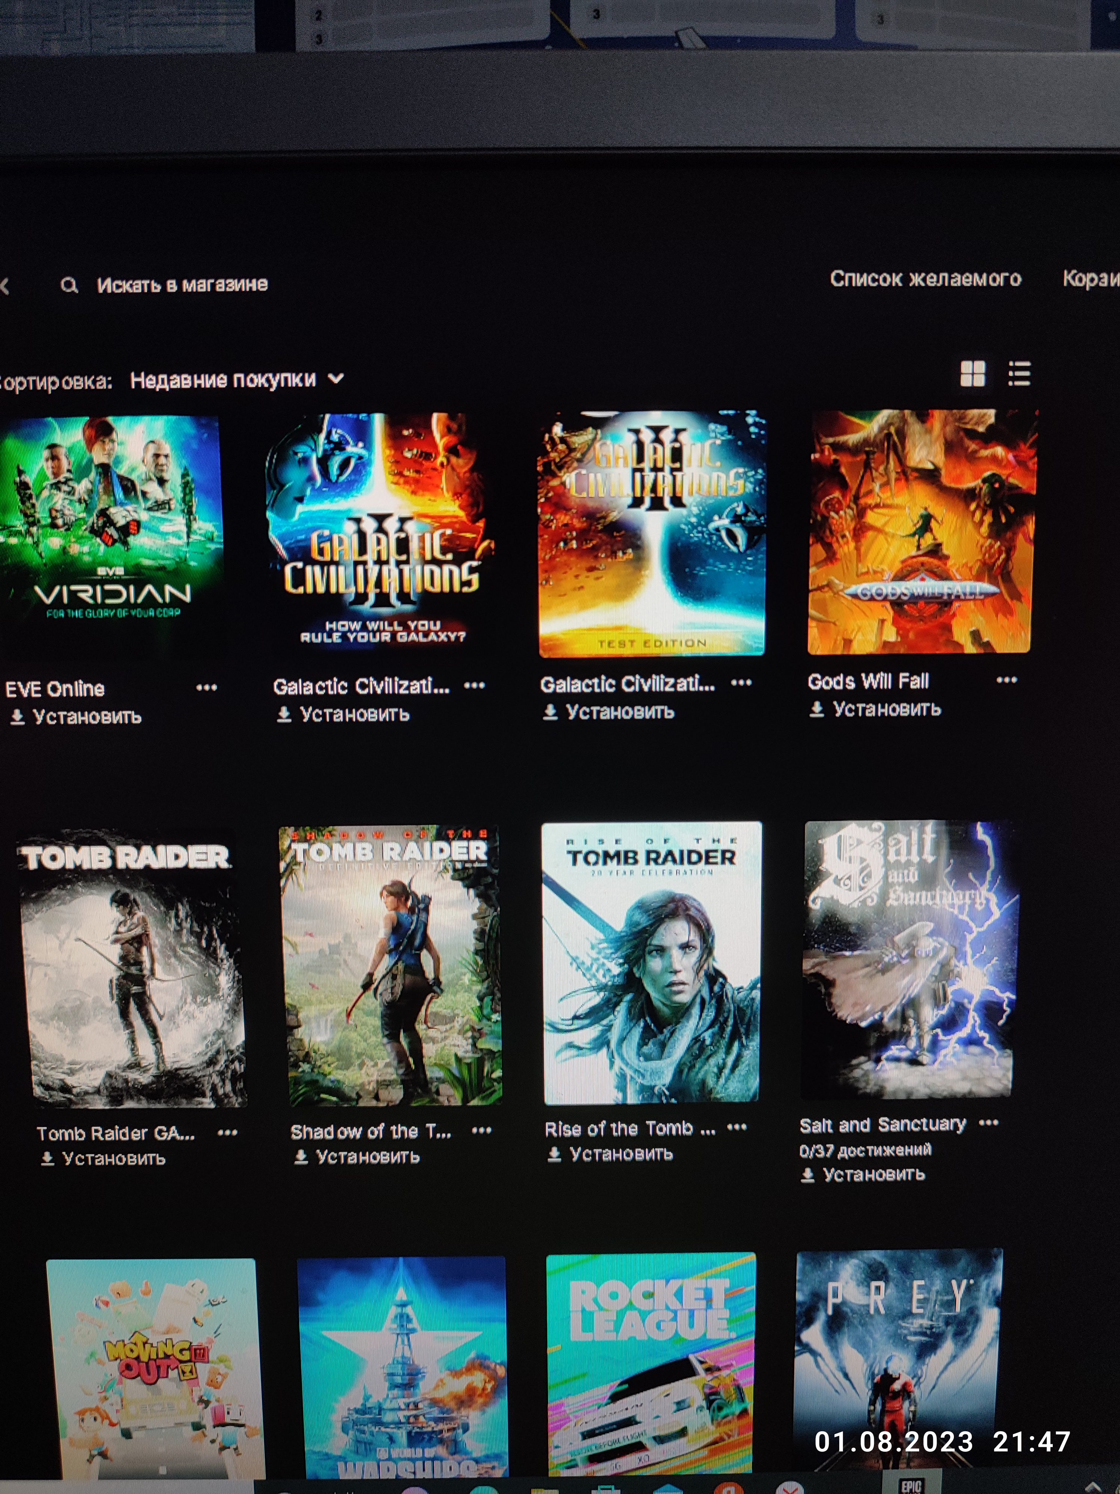The image size is (1120, 1494).
Task: Open Список желаемого wishlist link
Action: coord(925,278)
